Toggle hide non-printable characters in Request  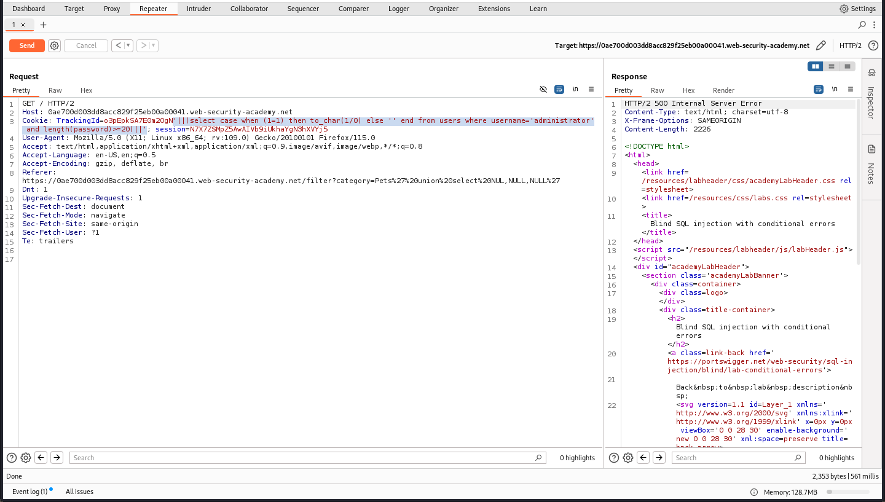click(543, 89)
